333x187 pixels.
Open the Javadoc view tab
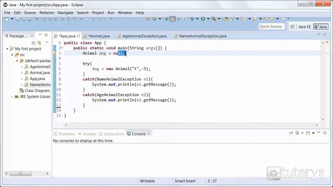pos(87,134)
